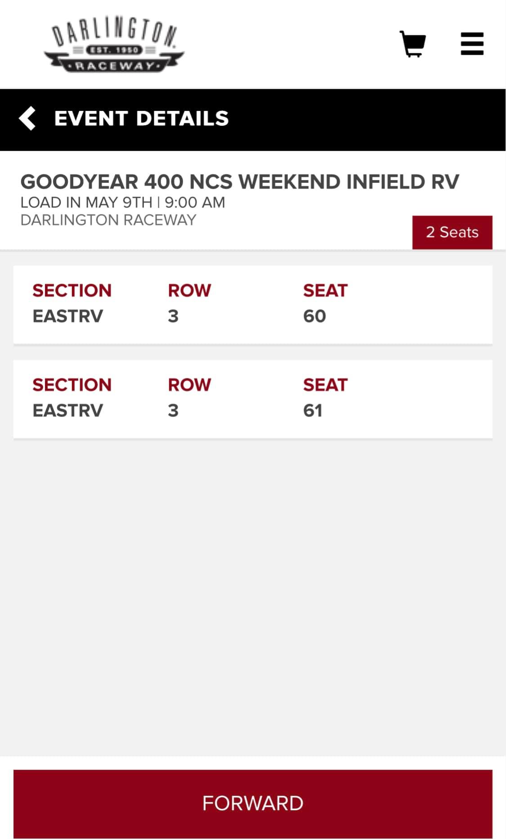Viewport: 506px width, 839px height.
Task: Select the ticket card for seat 61
Action: click(x=253, y=399)
